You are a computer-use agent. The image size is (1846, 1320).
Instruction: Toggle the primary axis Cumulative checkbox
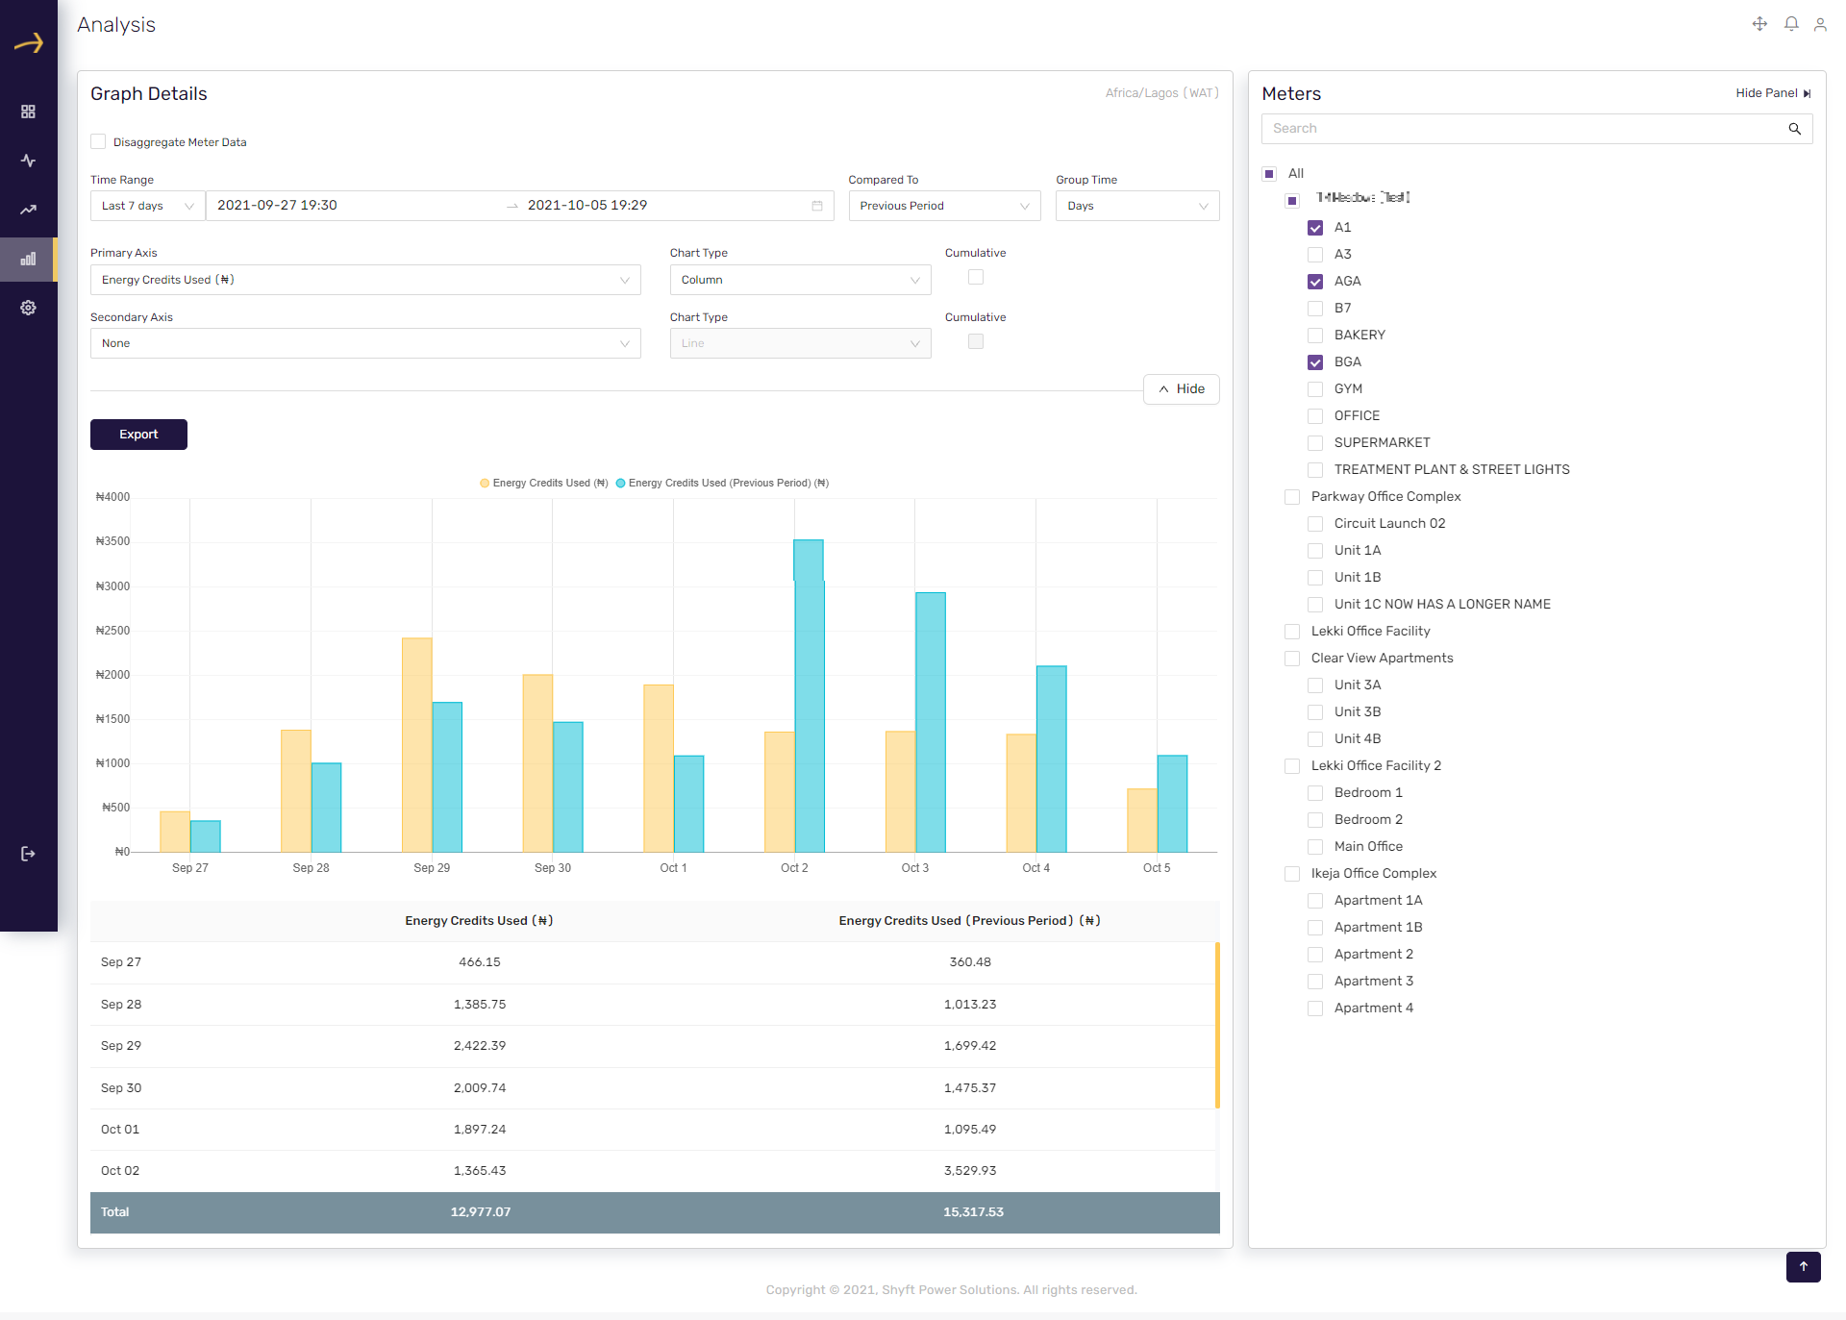coord(976,278)
